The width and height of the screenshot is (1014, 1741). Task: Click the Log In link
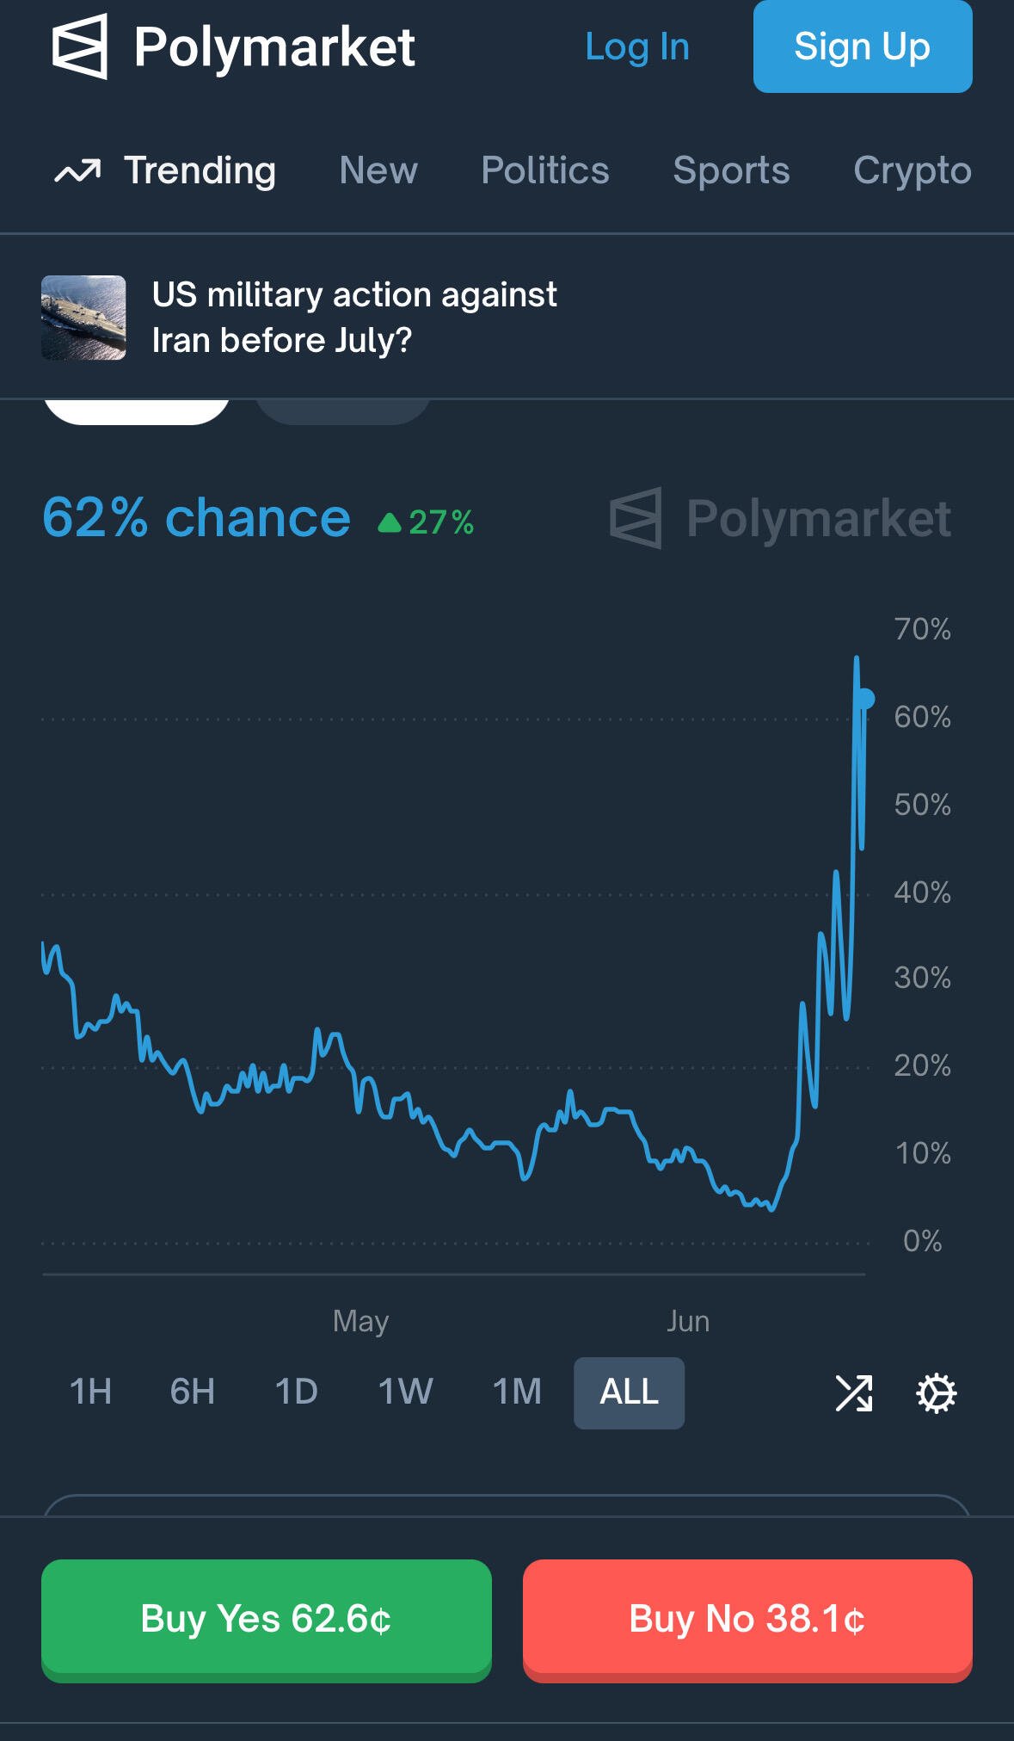637,46
